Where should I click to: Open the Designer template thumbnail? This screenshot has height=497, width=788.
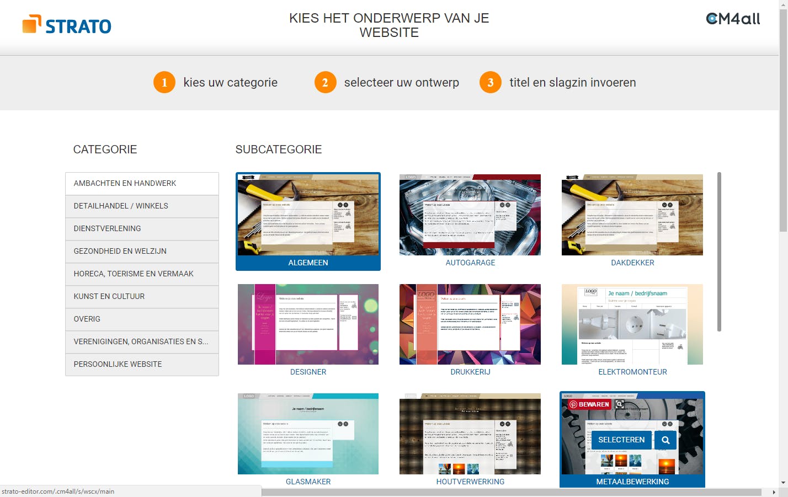[x=308, y=324]
